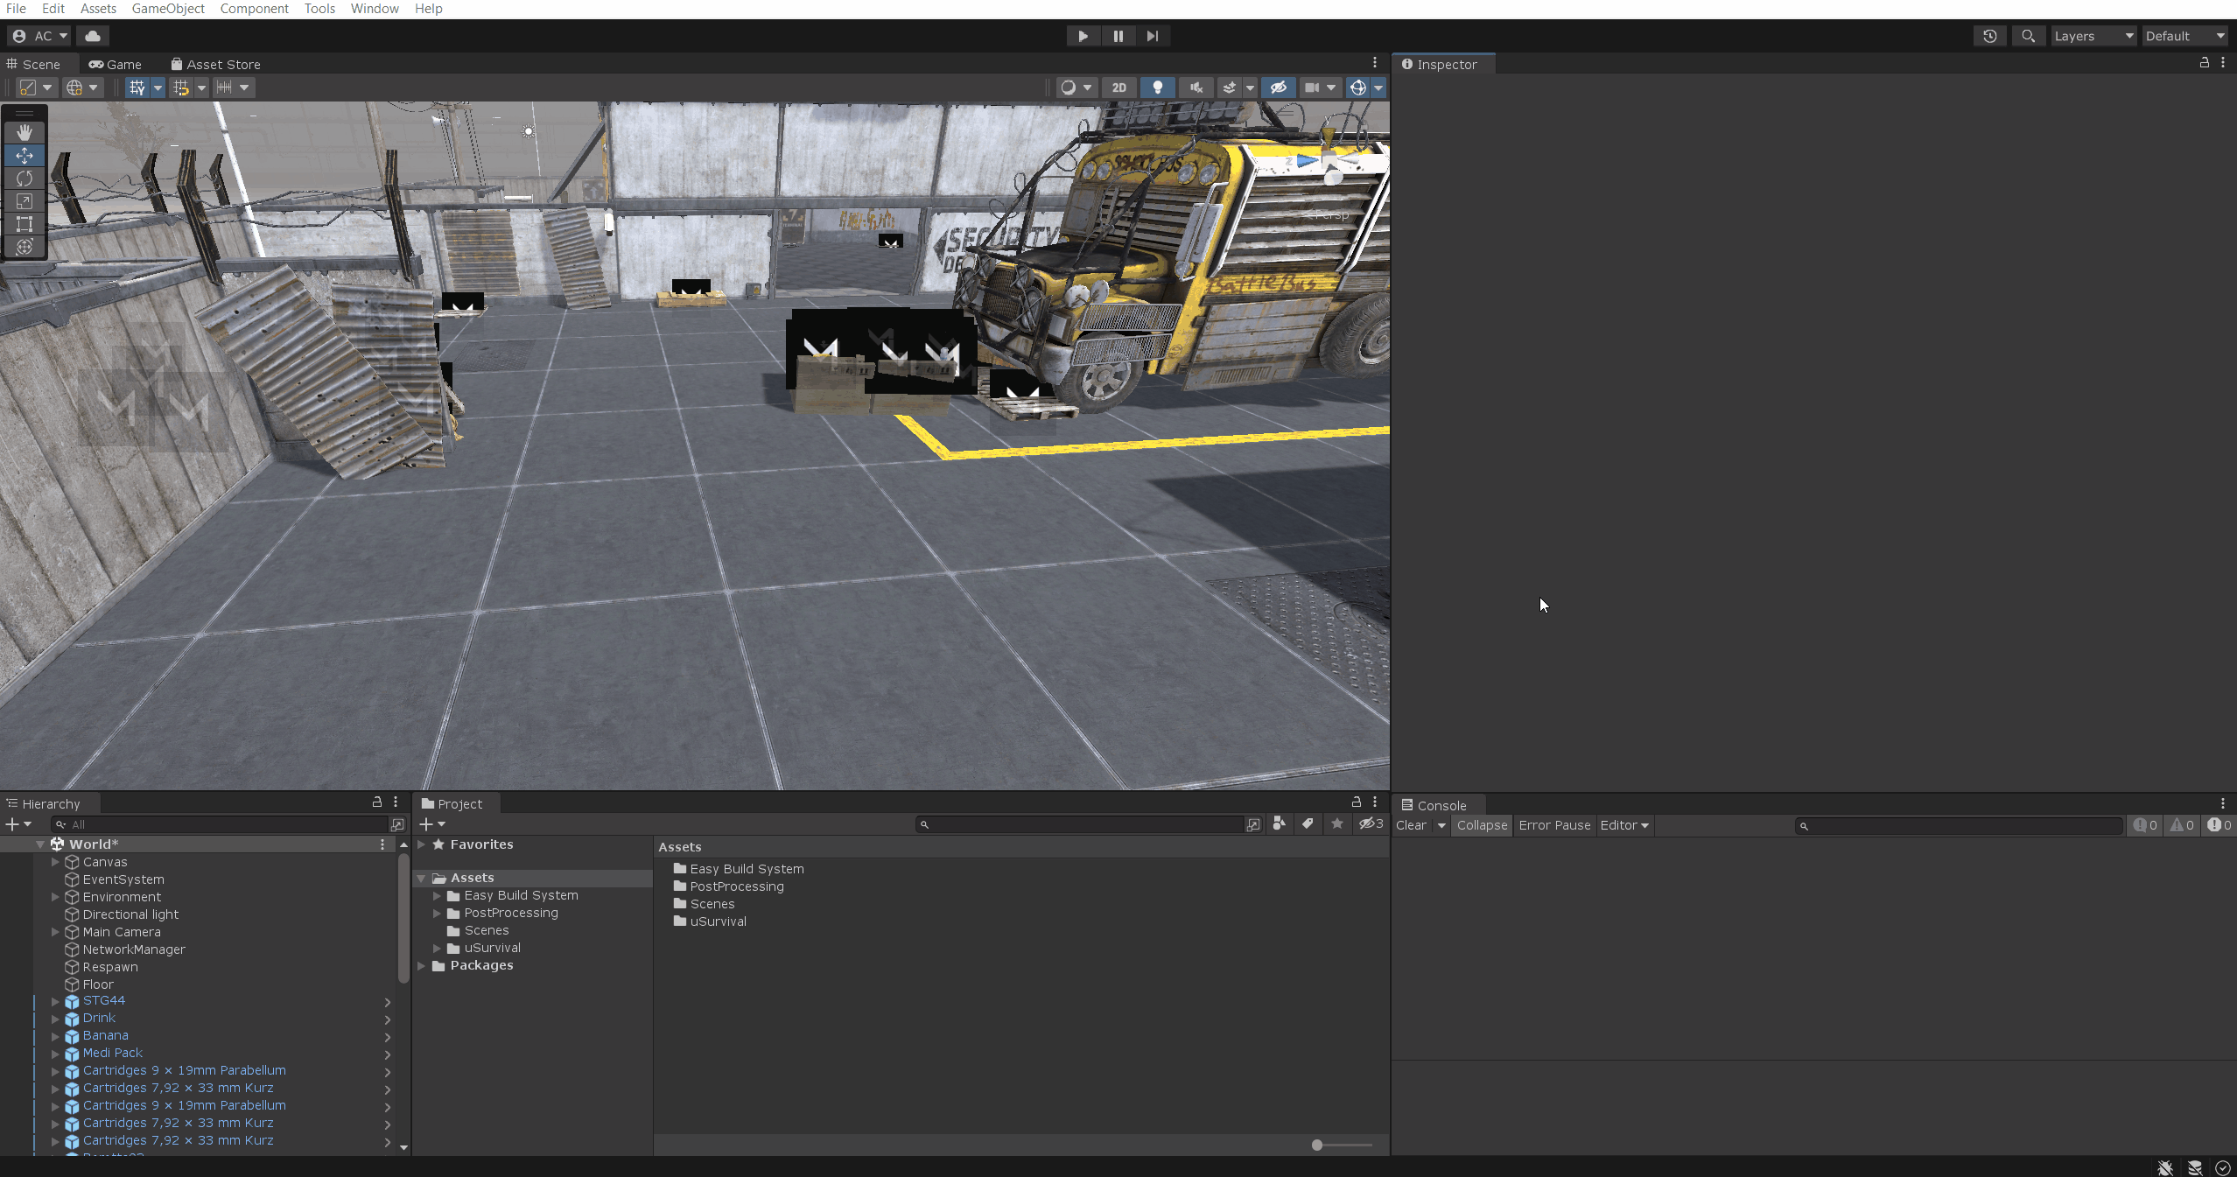Viewport: 2237px width, 1177px height.
Task: Expand the uSurvival folder in tree
Action: coord(437,948)
